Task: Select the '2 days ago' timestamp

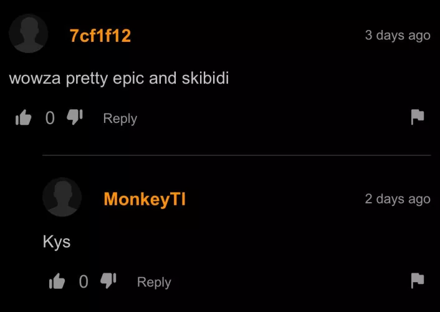Action: (398, 199)
